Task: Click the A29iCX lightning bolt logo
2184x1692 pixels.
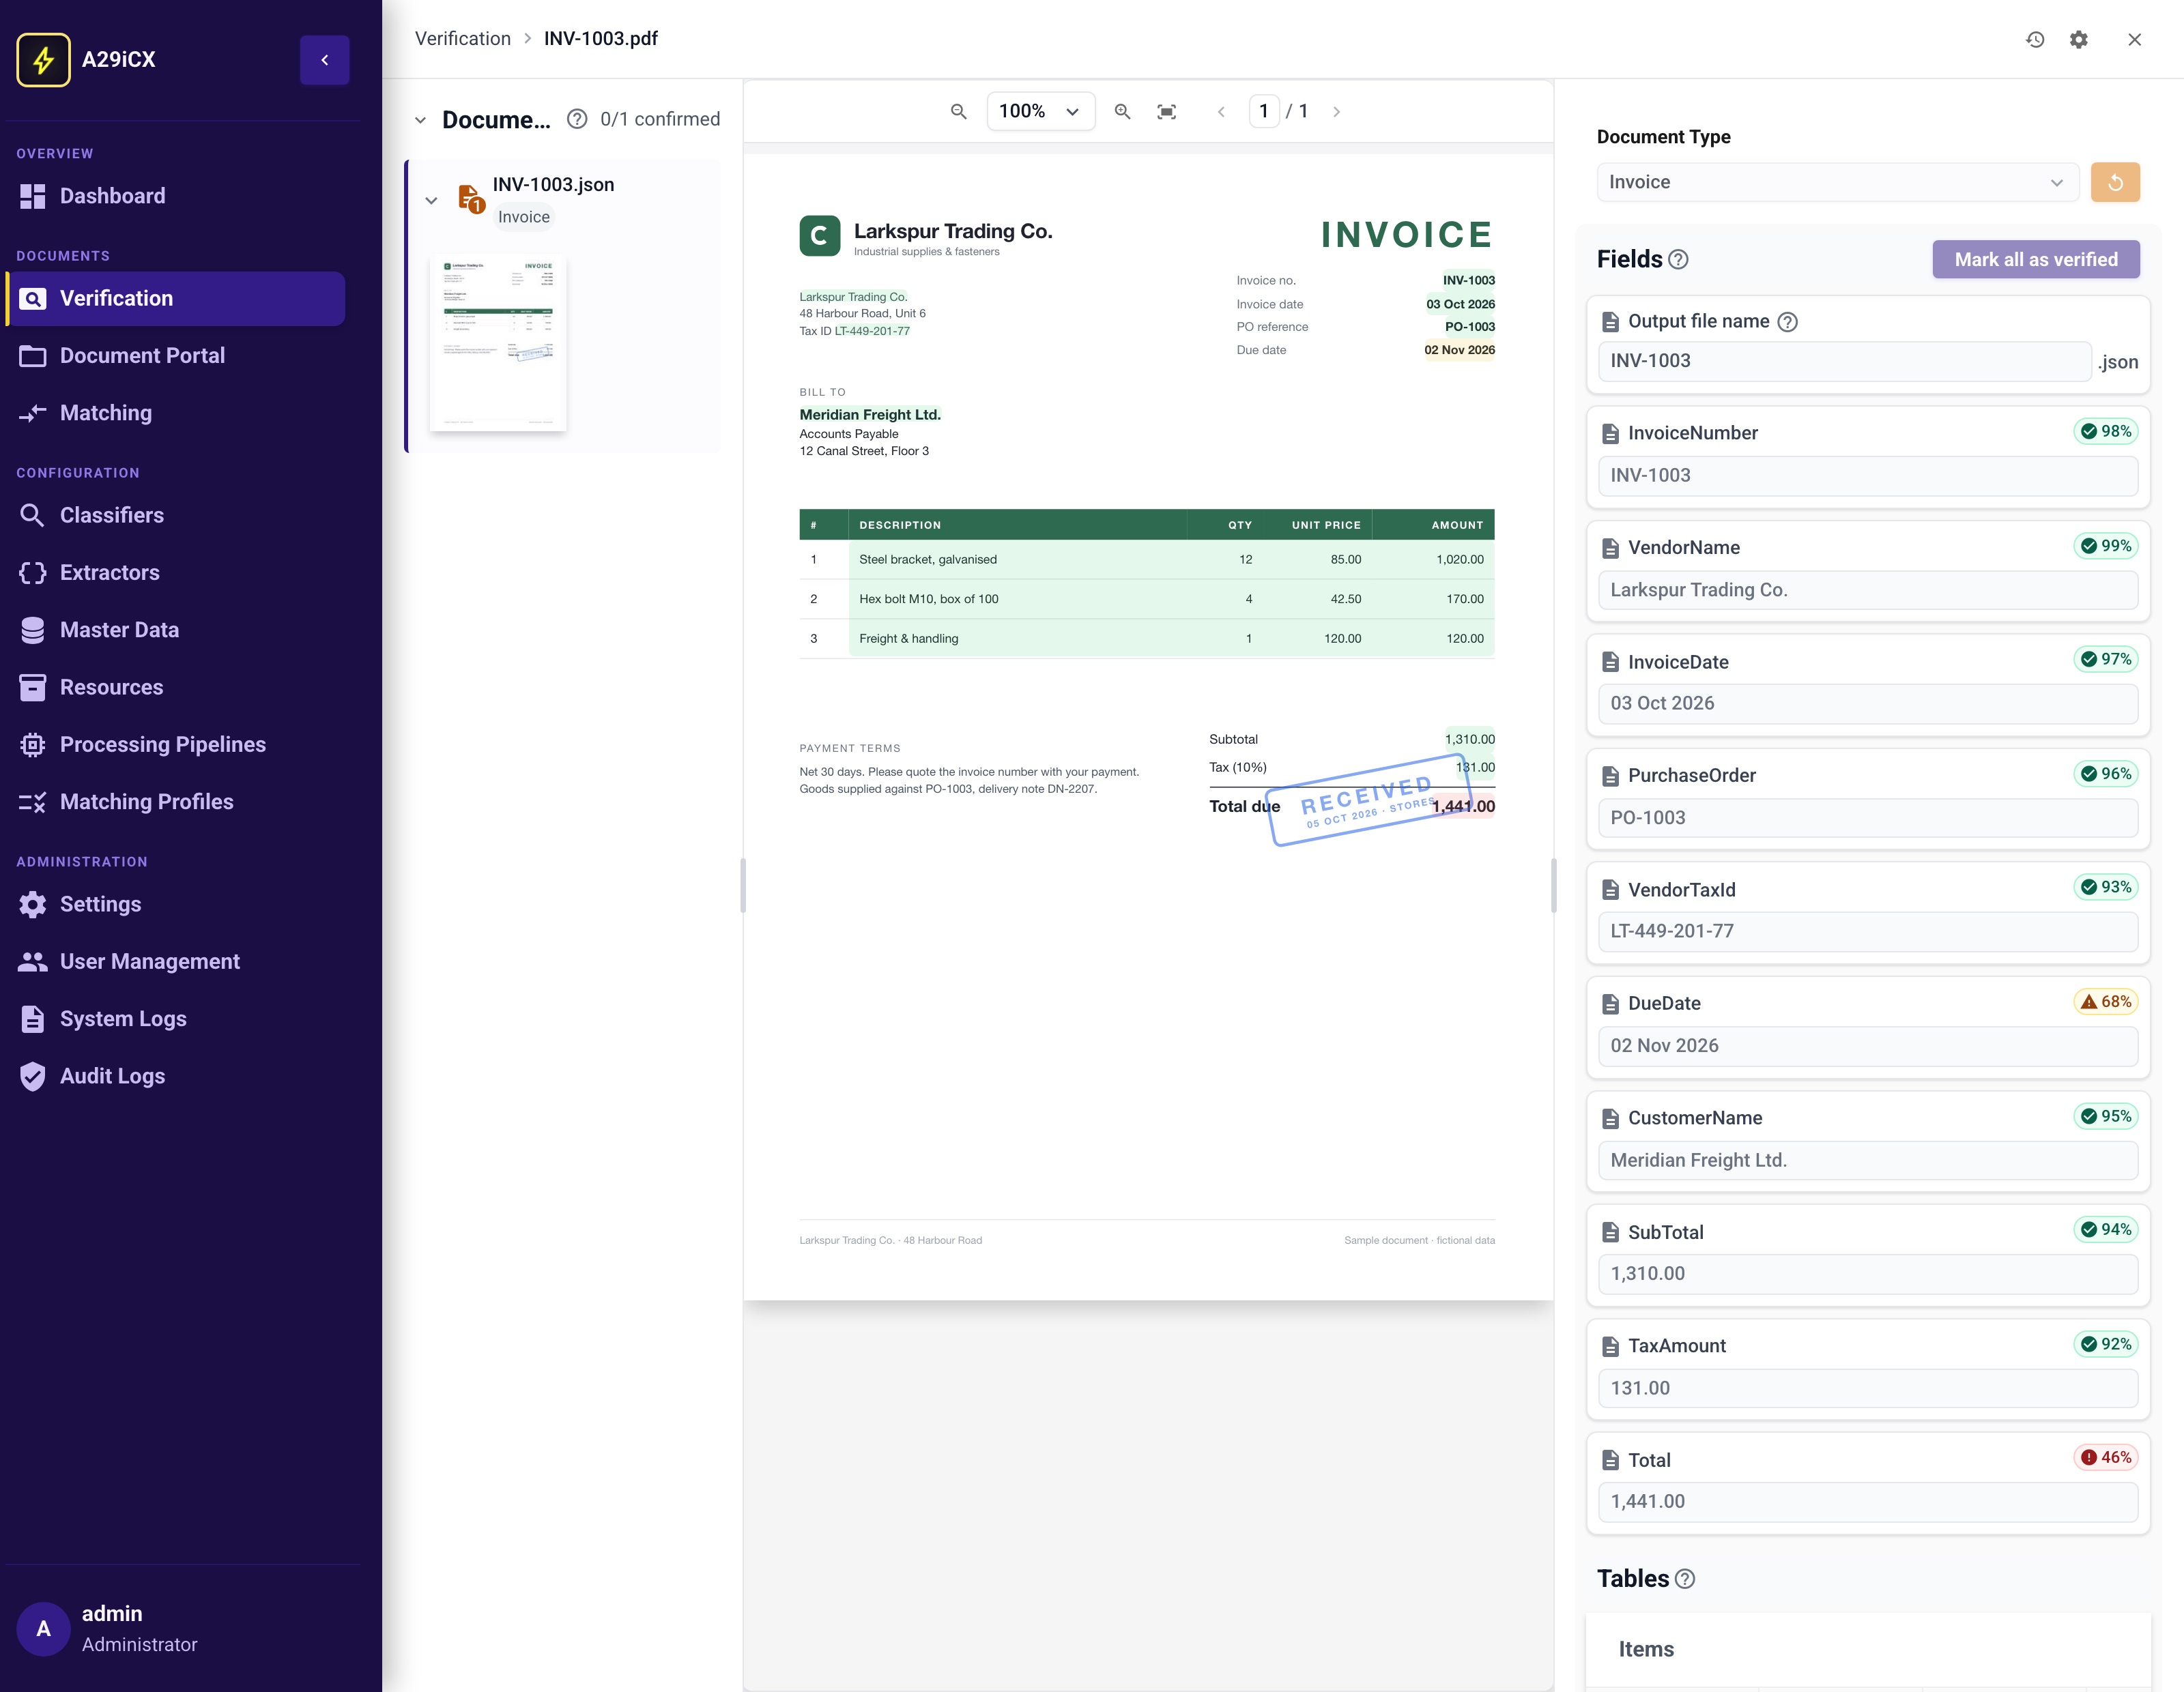Action: 43,60
